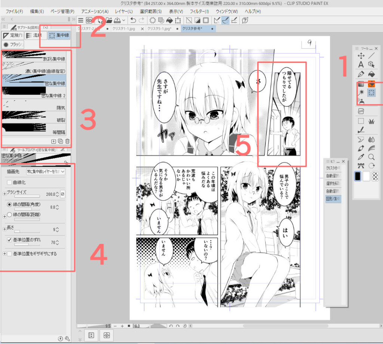Click the Save icon in command bar
The height and width of the screenshot is (344, 383).
point(117,20)
